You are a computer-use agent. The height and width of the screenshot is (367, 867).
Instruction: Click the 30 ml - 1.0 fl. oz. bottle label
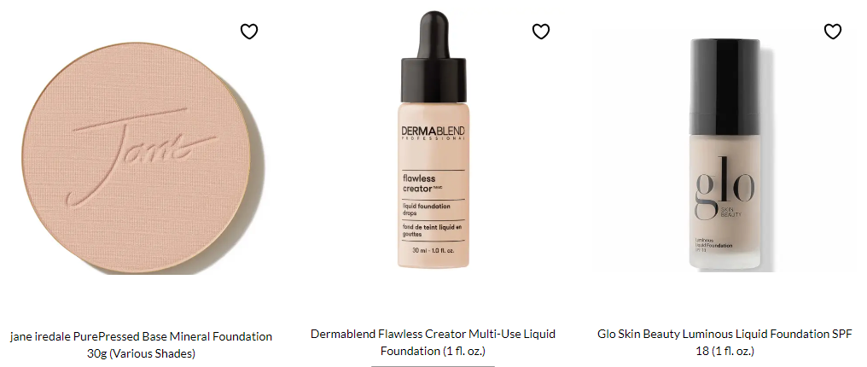[433, 250]
